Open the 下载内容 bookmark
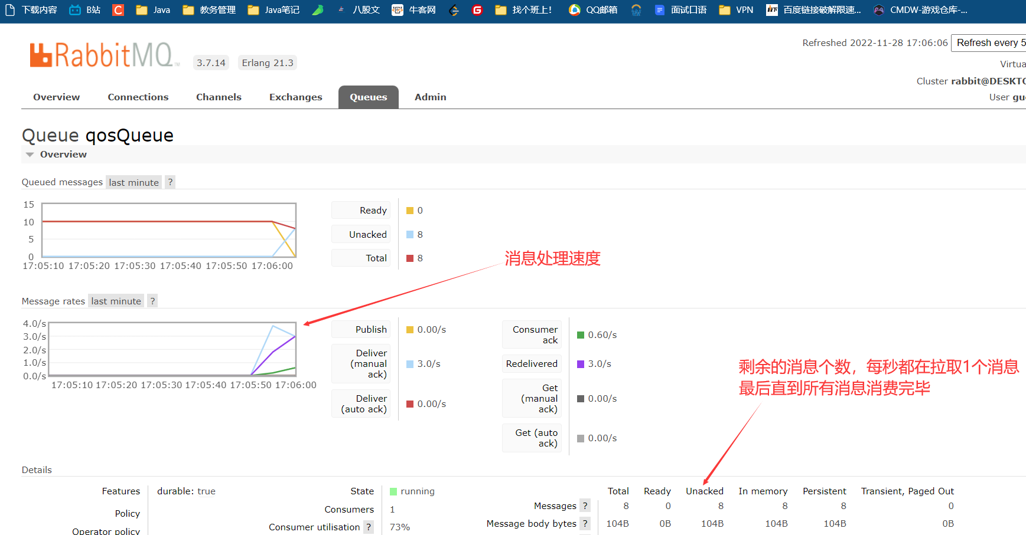Viewport: 1026px width, 535px height. point(31,10)
